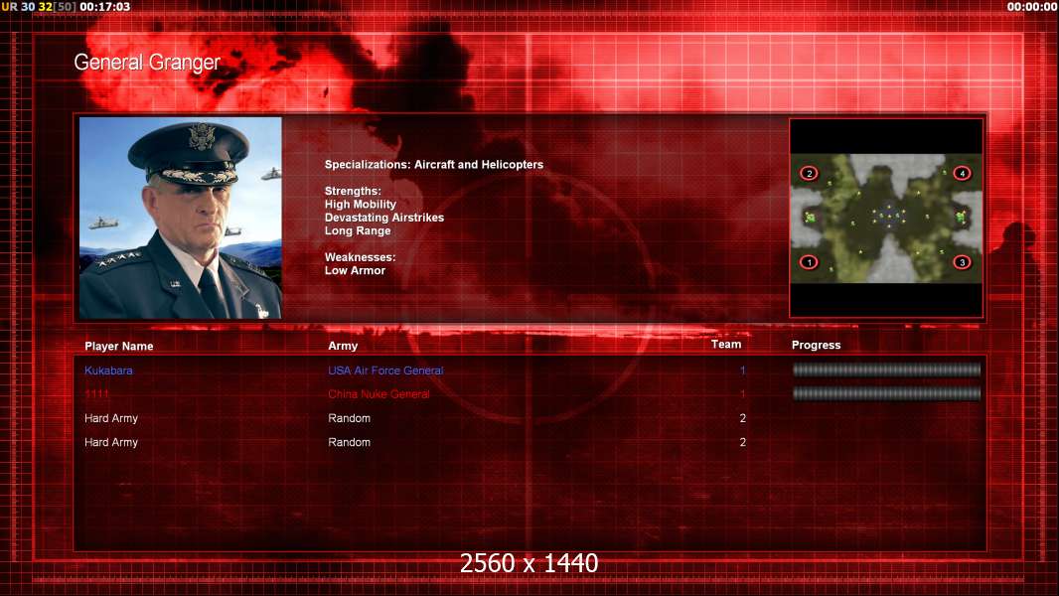The image size is (1059, 596).
Task: Click the "High Mobility" strength line
Action: (360, 205)
